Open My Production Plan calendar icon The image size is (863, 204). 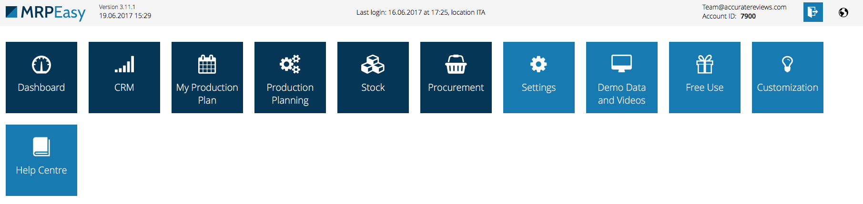tap(207, 65)
